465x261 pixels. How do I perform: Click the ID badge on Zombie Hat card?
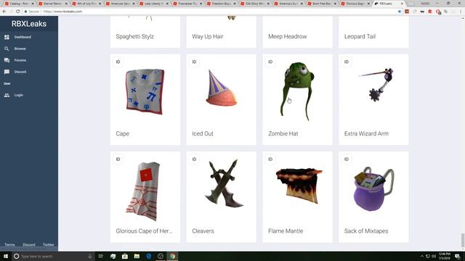[270, 62]
